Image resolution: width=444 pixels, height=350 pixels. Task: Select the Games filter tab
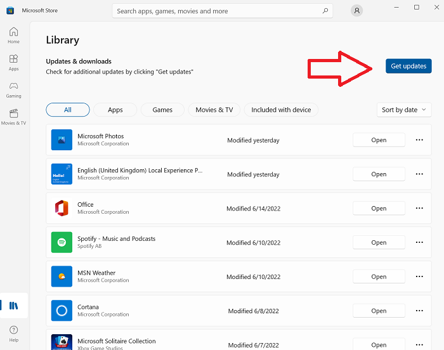162,110
